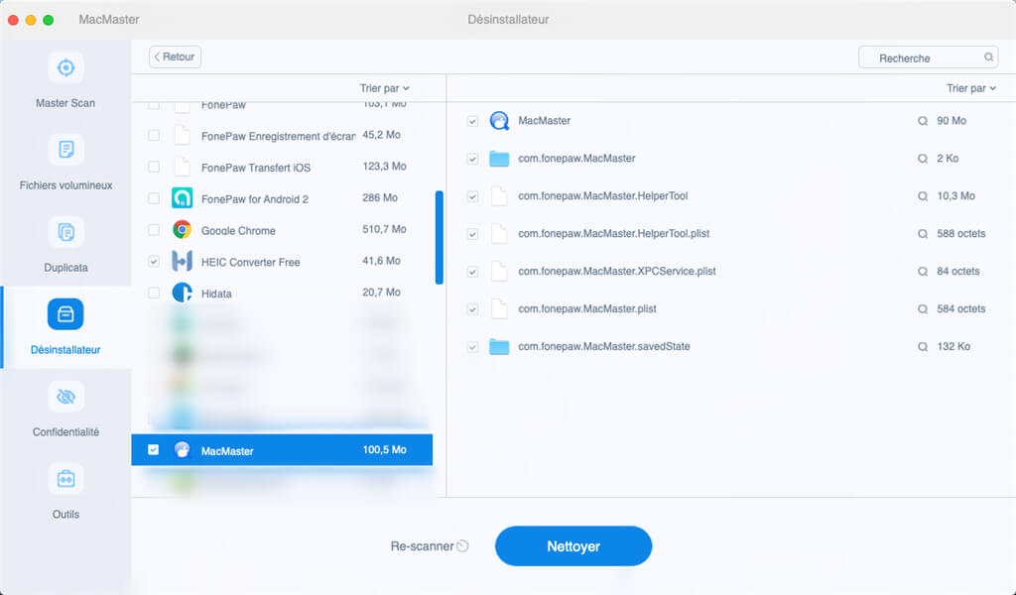This screenshot has width=1016, height=595.
Task: Click the Google Chrome app icon
Action: (x=183, y=229)
